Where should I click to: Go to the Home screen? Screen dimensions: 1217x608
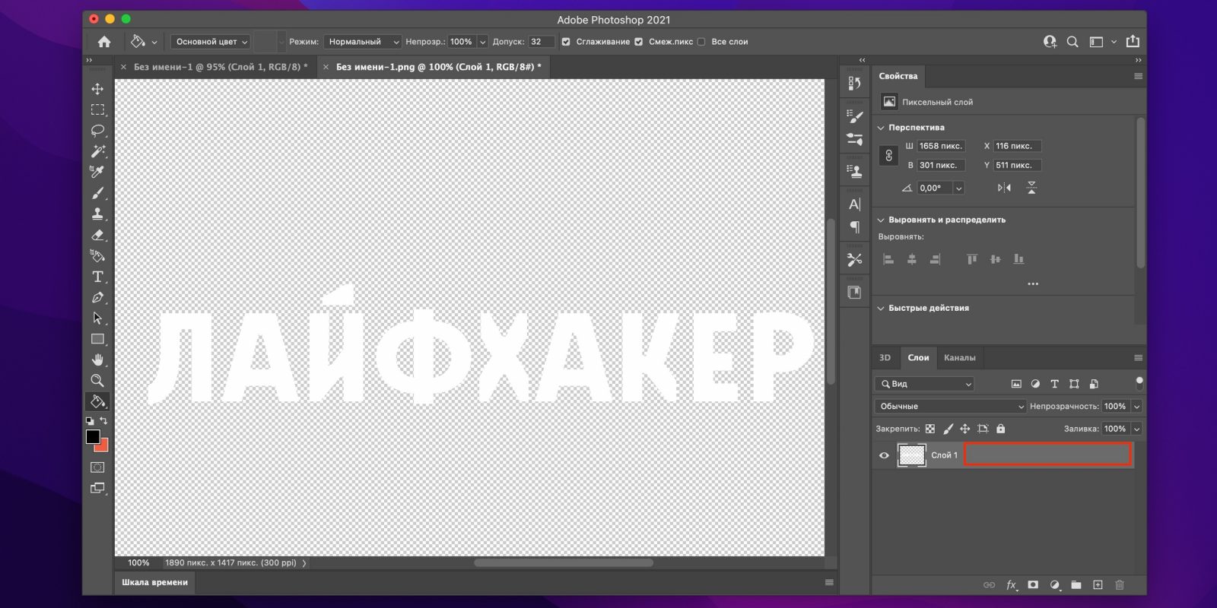(104, 42)
